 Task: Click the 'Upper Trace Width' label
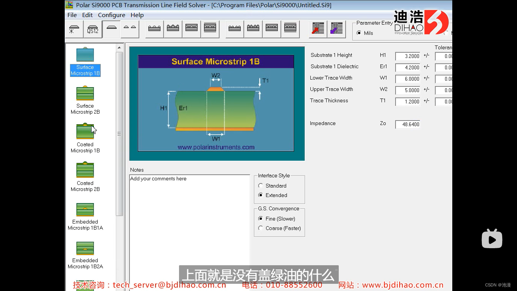(332, 89)
